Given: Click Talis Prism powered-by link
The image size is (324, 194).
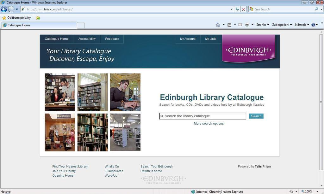Looking at the screenshot, I should 263,167.
